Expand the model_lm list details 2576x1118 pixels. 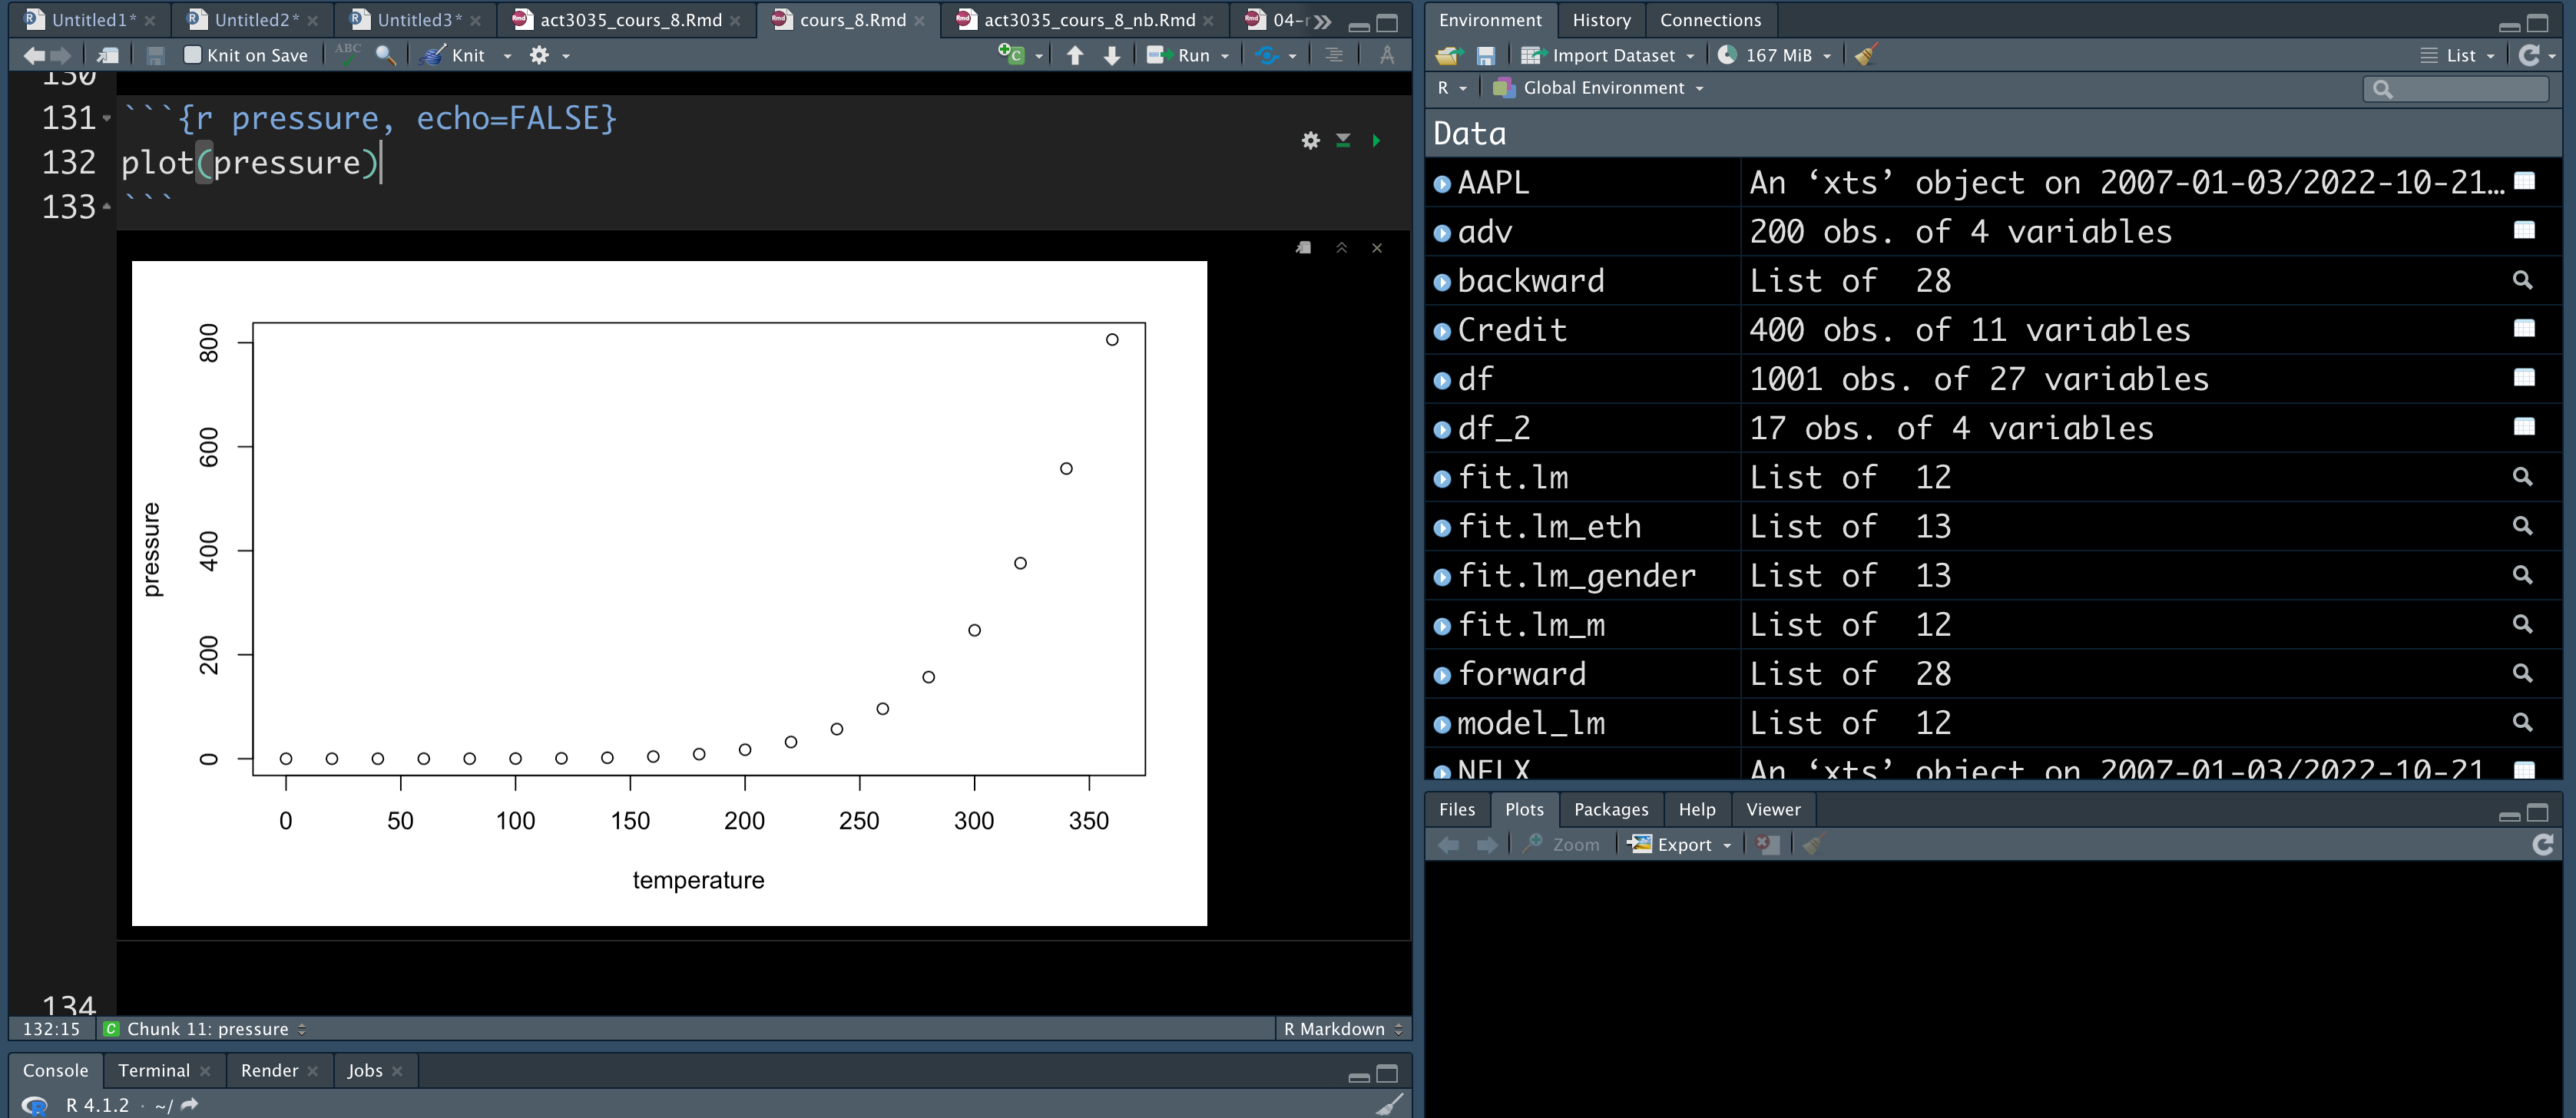[1442, 724]
